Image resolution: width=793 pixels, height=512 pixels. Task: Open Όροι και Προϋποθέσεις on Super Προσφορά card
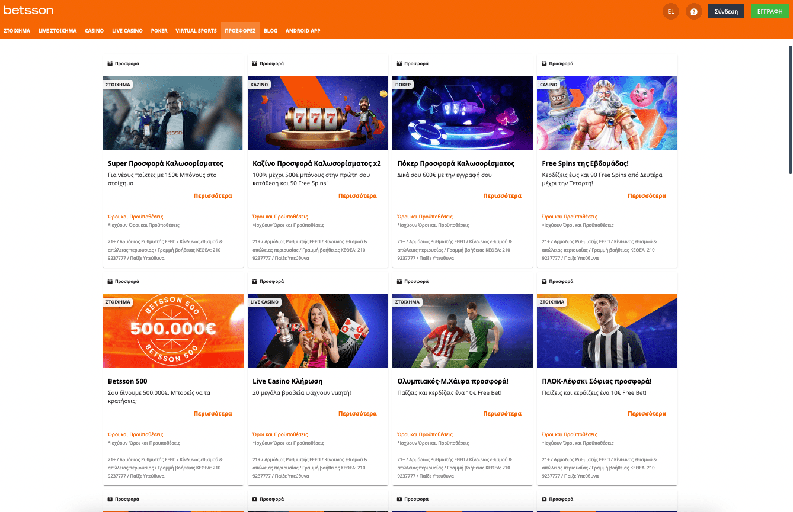135,217
